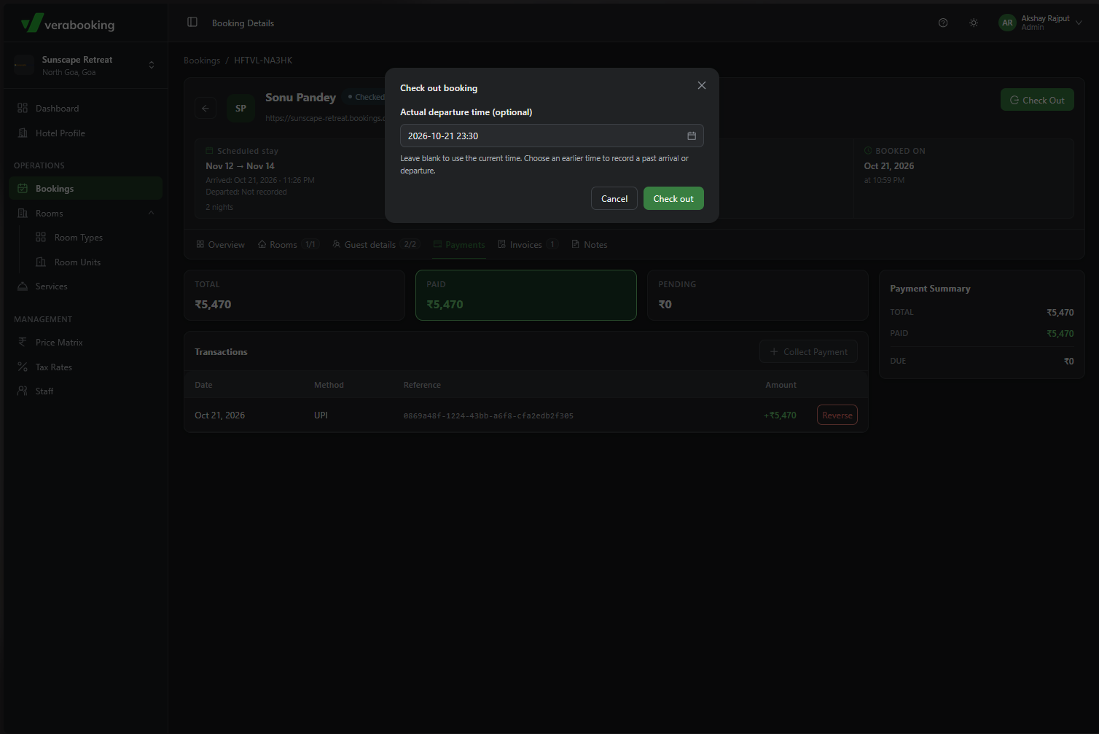The height and width of the screenshot is (734, 1099).
Task: Reverse the UPI transaction
Action: point(837,415)
